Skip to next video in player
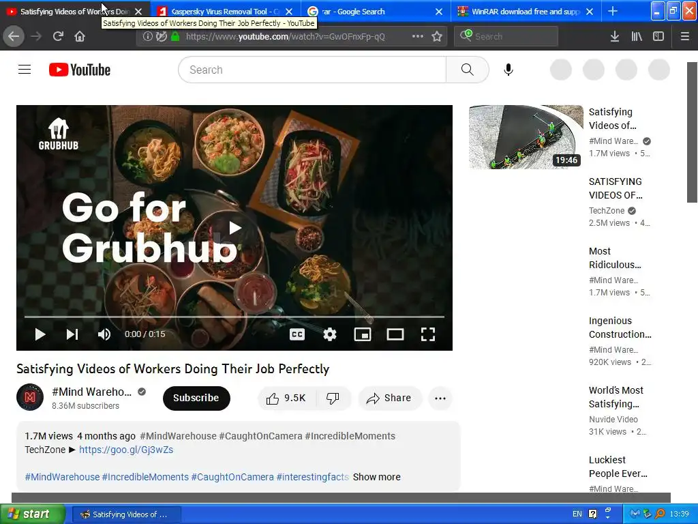Image resolution: width=698 pixels, height=524 pixels. click(72, 334)
